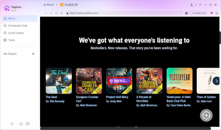221x130 pixels.
Task: Open the mail feedback icon in sidebar footer
Action: tap(28, 124)
